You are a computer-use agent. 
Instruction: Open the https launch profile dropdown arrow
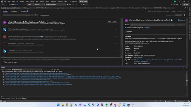tap(72, 4)
